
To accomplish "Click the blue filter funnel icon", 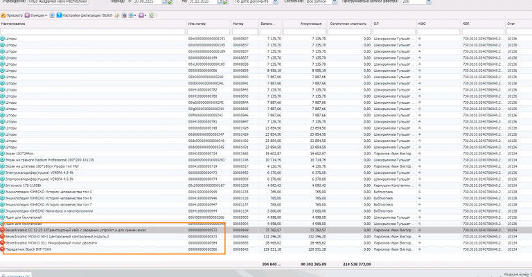I will point(59,16).
